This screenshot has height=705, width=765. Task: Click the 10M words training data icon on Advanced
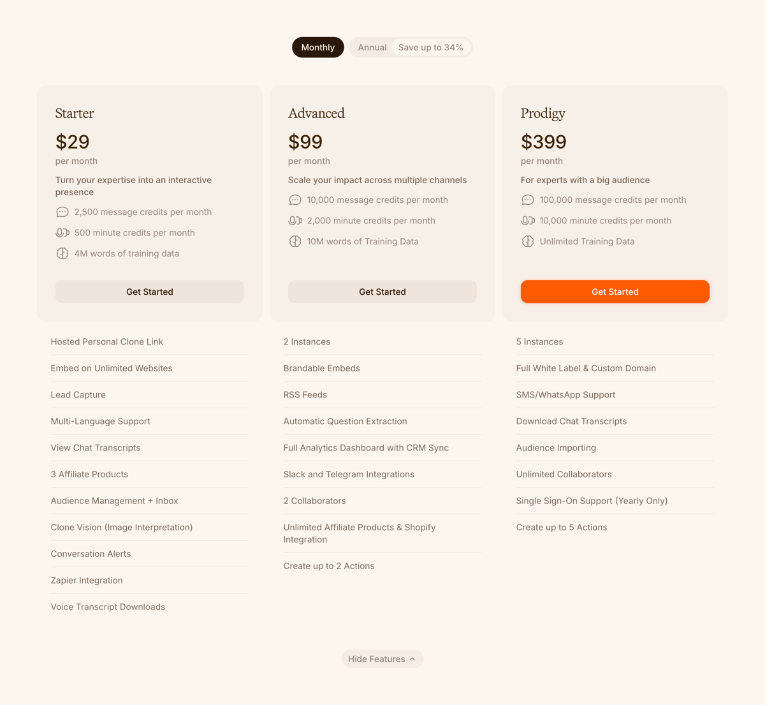tap(295, 241)
